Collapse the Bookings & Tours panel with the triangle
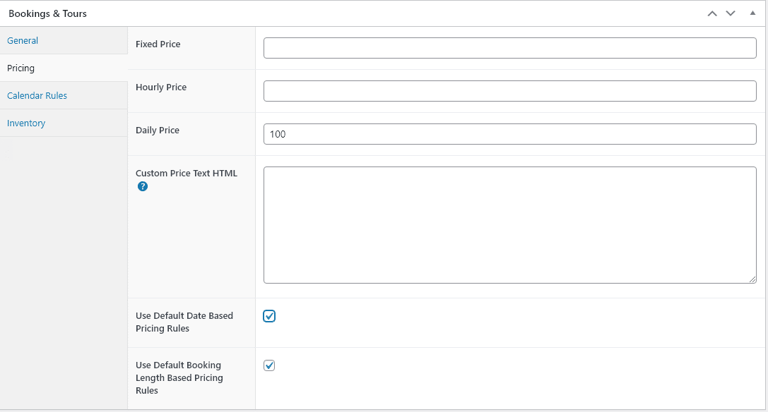768x412 pixels. click(x=753, y=13)
